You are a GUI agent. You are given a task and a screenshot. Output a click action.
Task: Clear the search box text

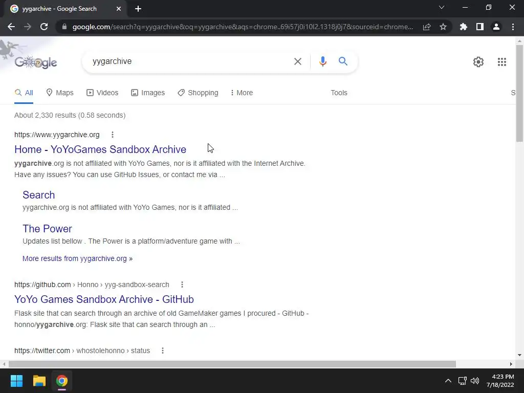pos(298,61)
